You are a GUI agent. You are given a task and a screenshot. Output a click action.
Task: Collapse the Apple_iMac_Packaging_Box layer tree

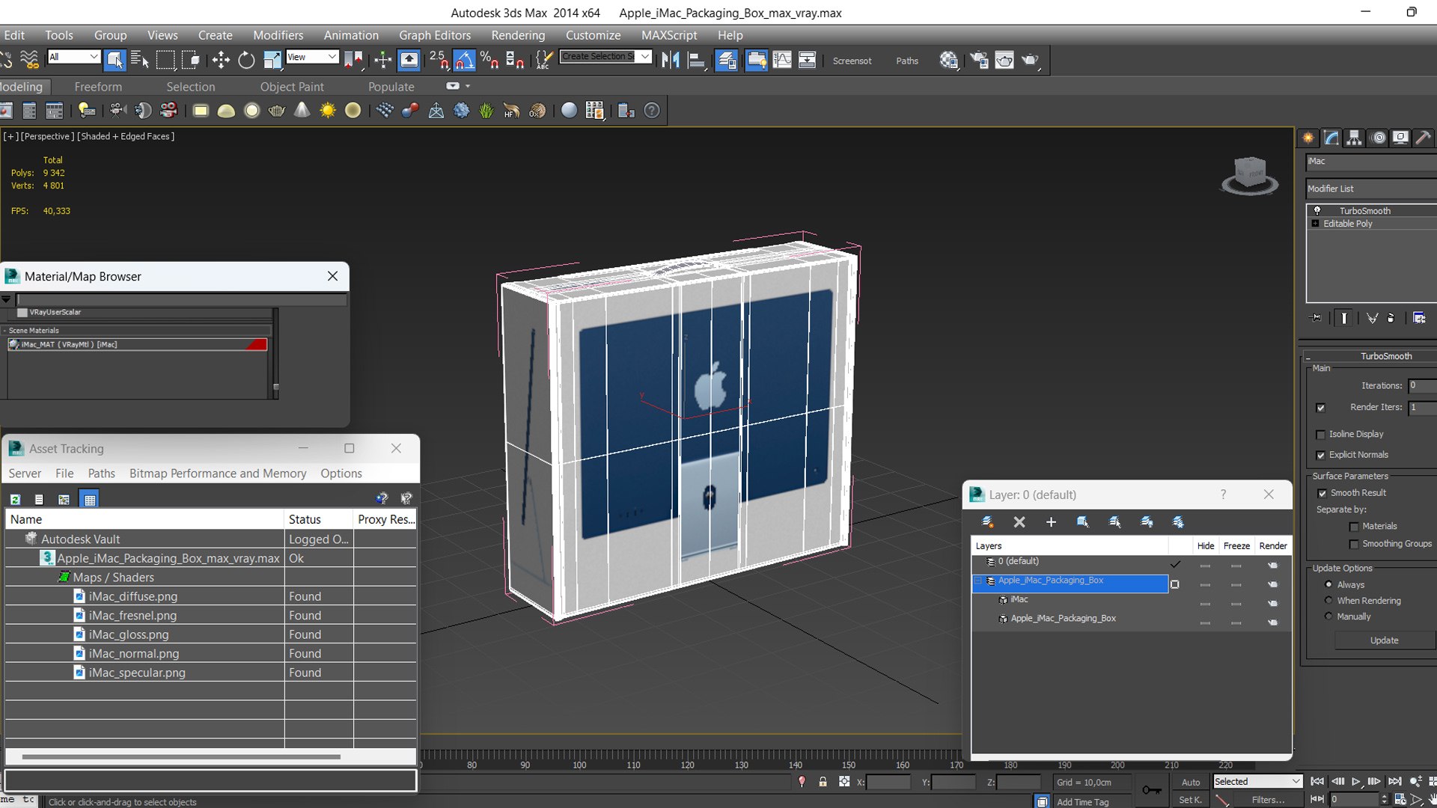tap(977, 581)
